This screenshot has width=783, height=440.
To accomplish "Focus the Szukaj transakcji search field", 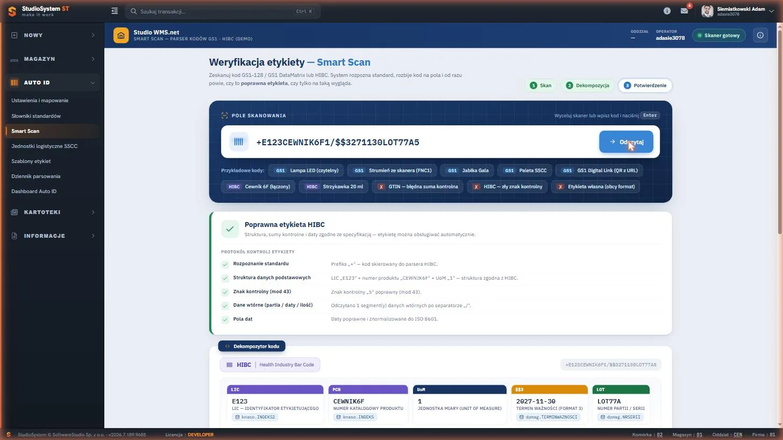I will pos(223,11).
